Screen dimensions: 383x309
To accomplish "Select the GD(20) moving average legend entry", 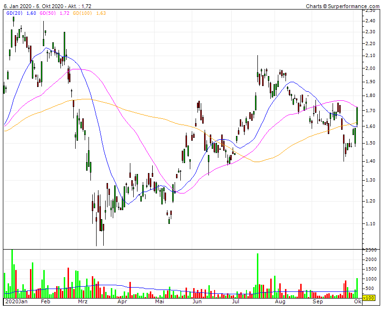I will tap(14, 15).
